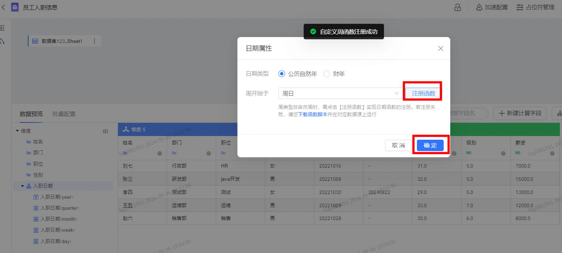Screen dimensions: 562x253
Task: Open the three-dot menu on 数据集123_Sheet1
Action: pos(94,41)
